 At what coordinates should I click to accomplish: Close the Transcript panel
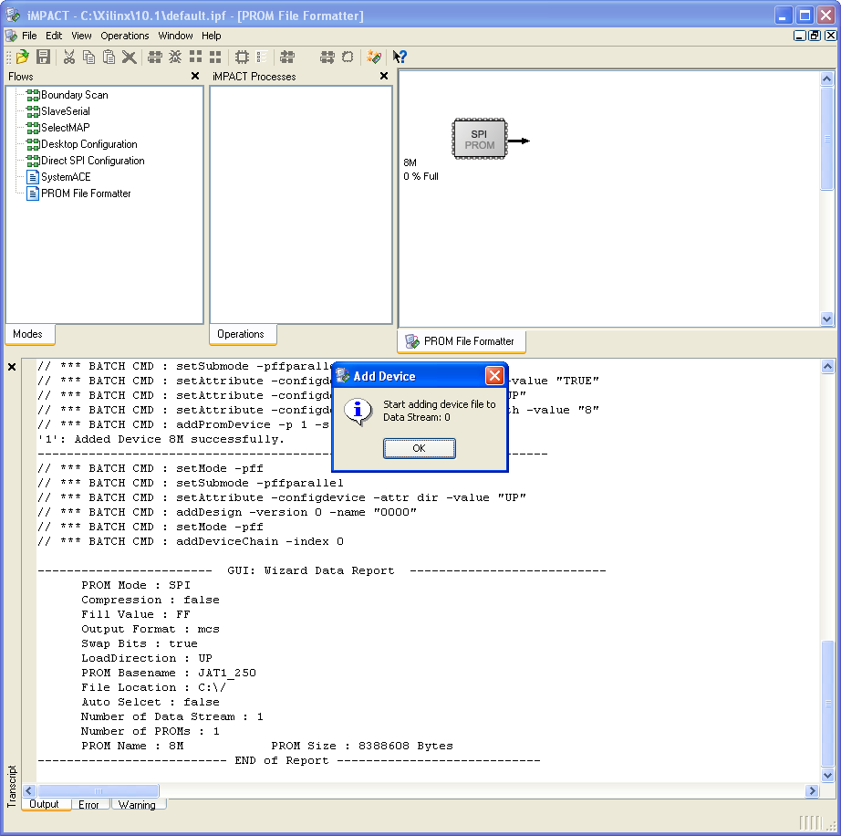[x=12, y=367]
